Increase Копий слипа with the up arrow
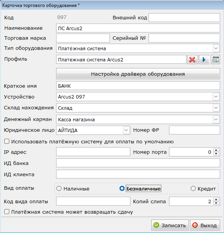 (x=216, y=199)
